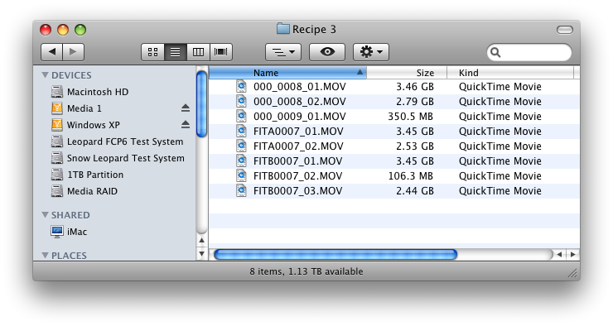Viewport: 613px width, 326px height.
Task: Click the horizontal scrollbar thumb
Action: tap(335, 255)
